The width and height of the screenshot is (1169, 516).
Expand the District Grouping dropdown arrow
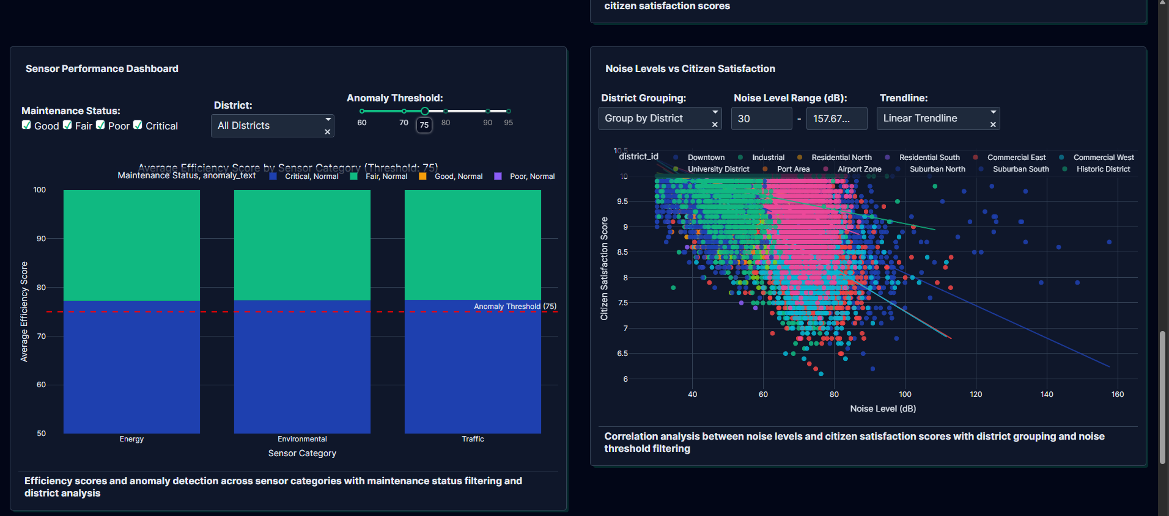(715, 112)
